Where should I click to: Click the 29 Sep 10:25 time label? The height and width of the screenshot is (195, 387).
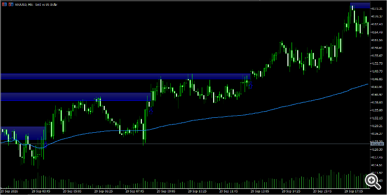pyautogui.click(x=198, y=191)
